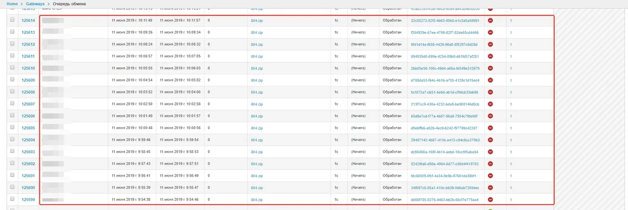Download 804.zip from row 125609
This screenshot has height=210, width=628.
(257, 80)
